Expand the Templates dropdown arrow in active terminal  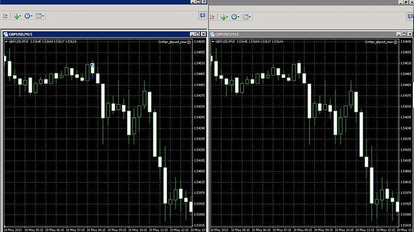tap(43, 16)
